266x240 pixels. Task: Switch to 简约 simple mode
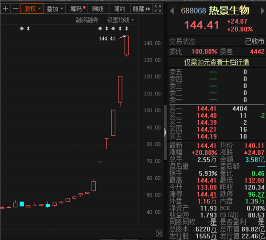click(x=119, y=8)
